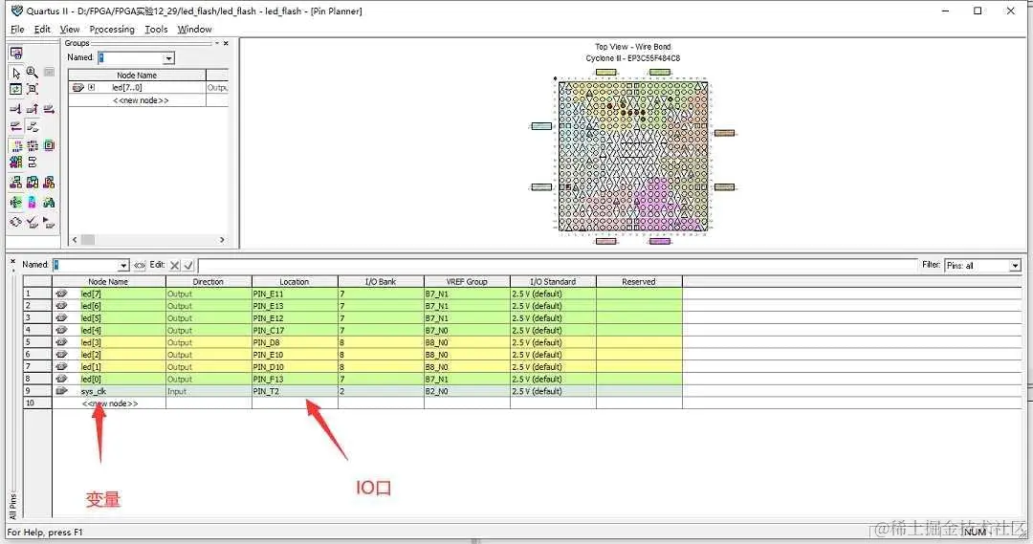Open the All Pins Named dropdown
This screenshot has width=1033, height=544.
point(123,265)
